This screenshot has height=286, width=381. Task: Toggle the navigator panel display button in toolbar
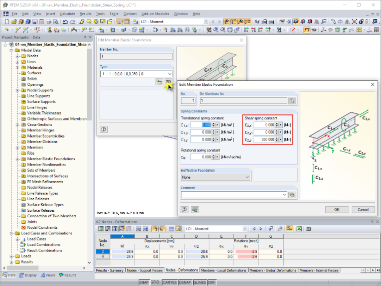(119, 22)
